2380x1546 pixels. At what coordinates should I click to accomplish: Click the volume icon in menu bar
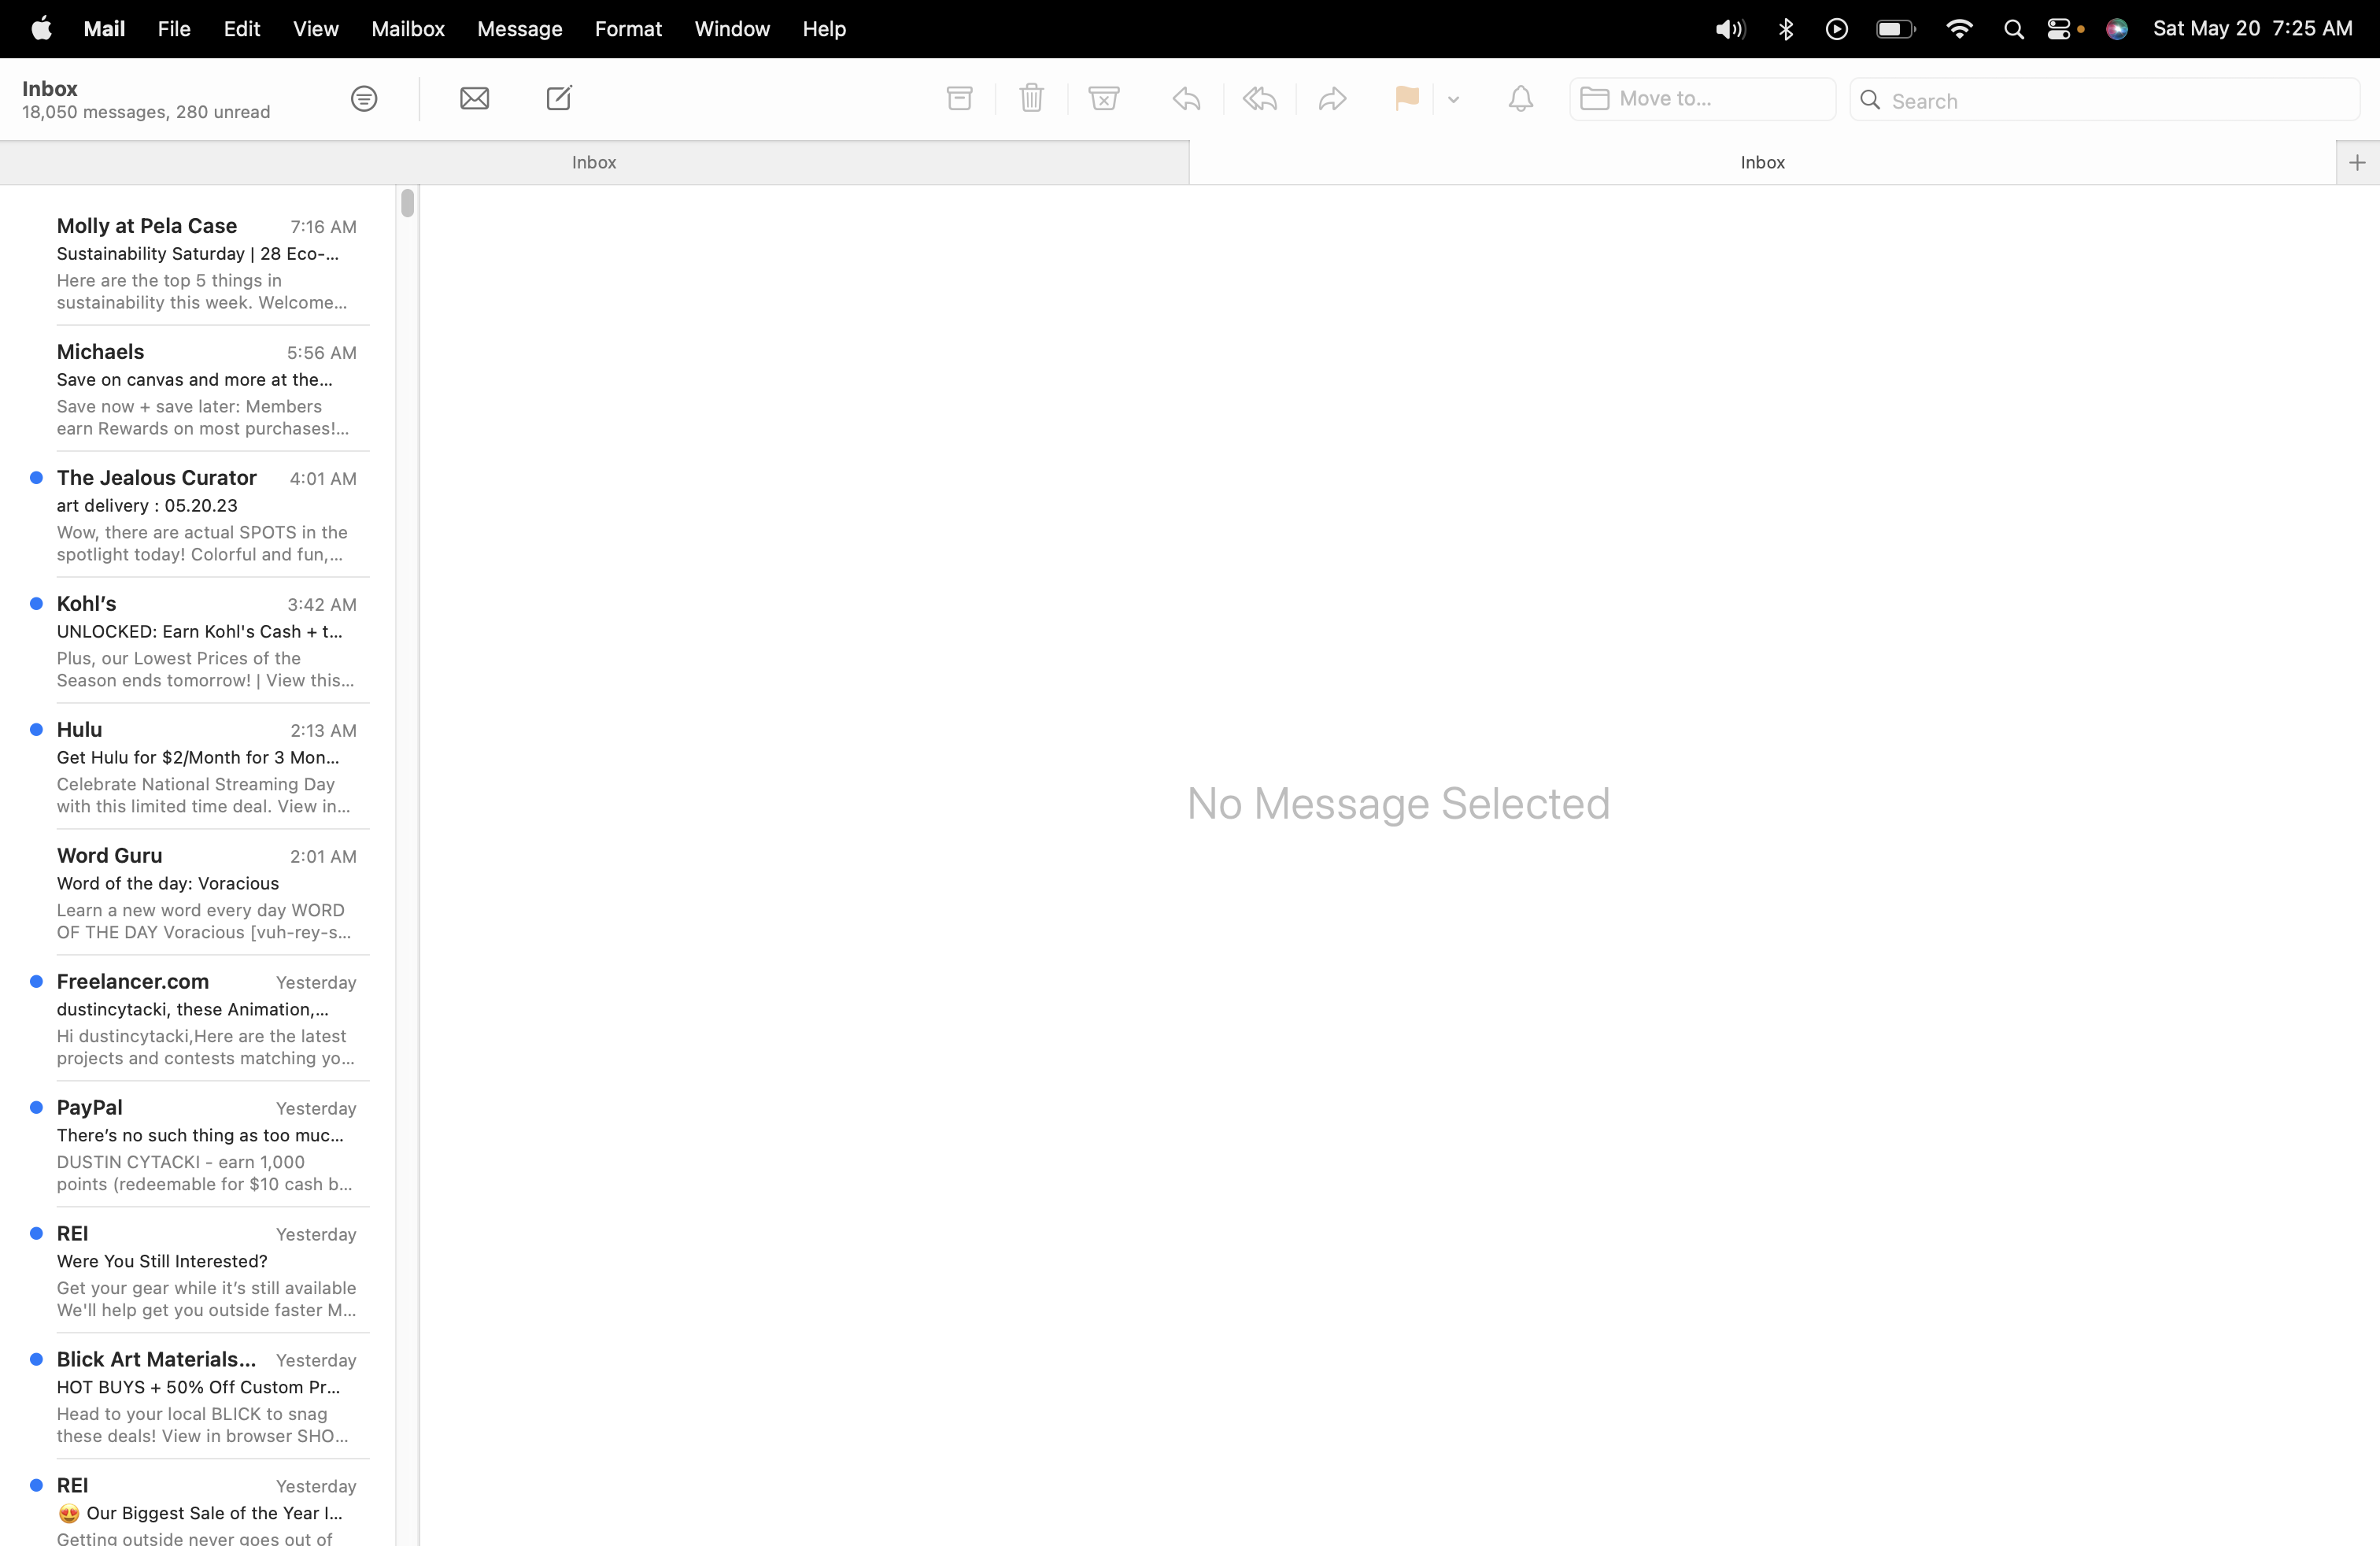pyautogui.click(x=1730, y=29)
